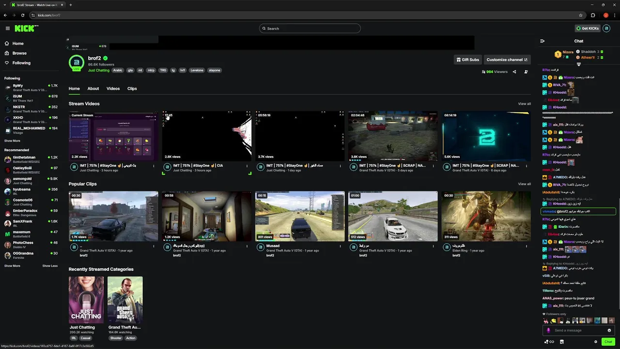
Task: Open the shop icon below chat input
Action: click(x=562, y=342)
